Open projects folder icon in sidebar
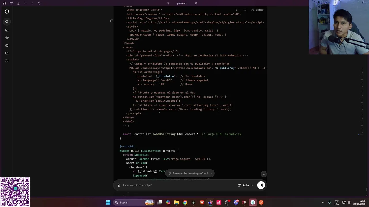 [x=7, y=53]
